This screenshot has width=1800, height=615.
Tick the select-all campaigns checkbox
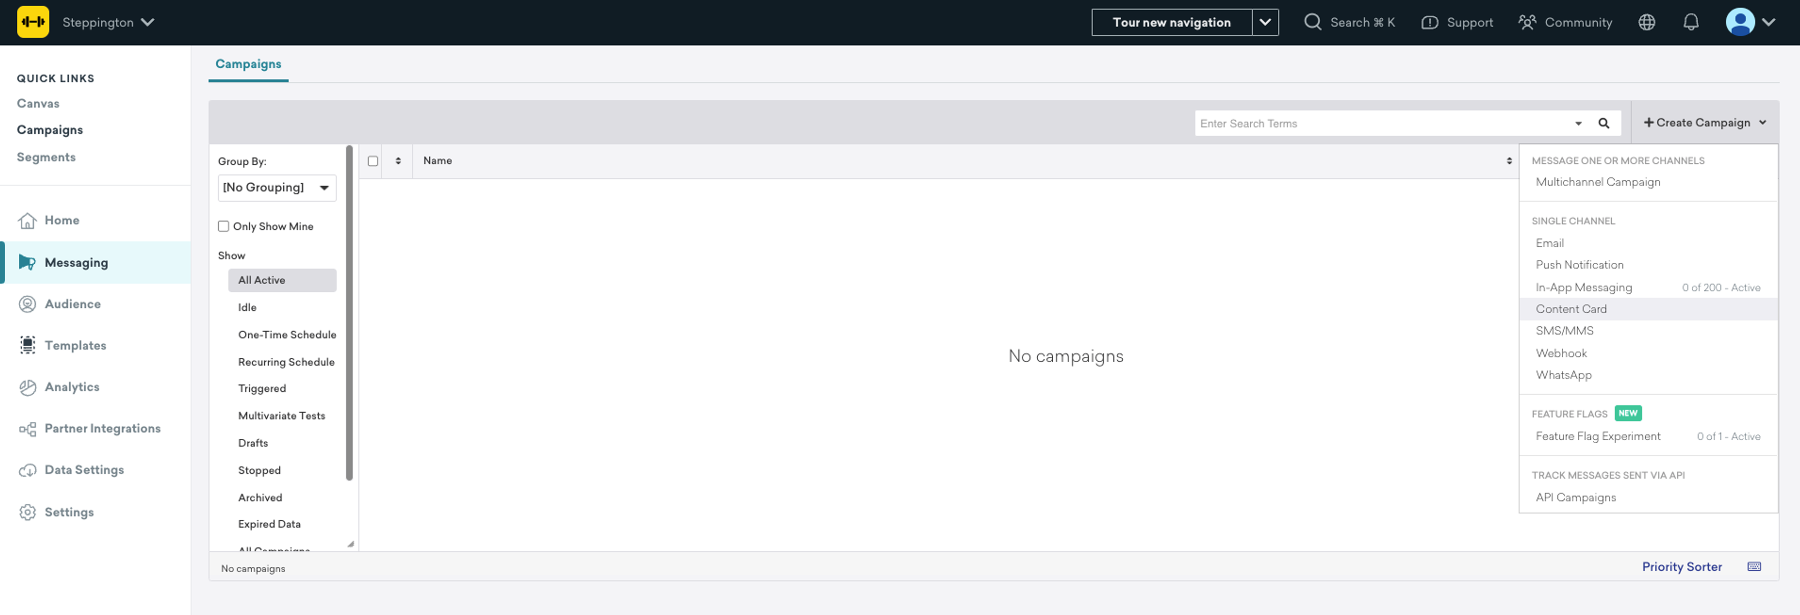tap(373, 161)
